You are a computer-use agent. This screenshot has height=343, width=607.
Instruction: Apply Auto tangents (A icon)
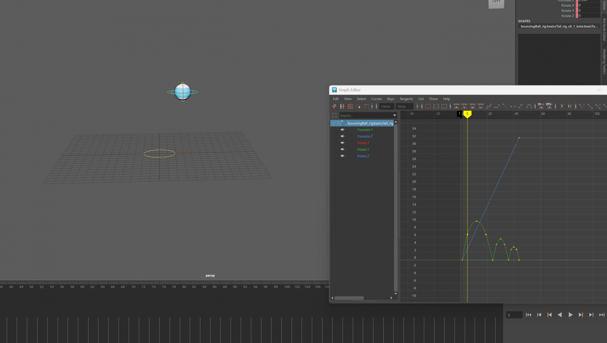[456, 106]
